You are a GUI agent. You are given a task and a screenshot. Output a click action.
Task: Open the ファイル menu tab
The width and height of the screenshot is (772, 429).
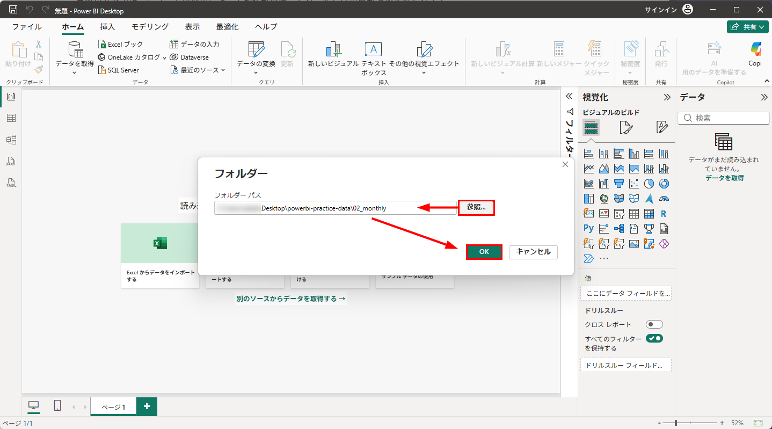pyautogui.click(x=27, y=27)
